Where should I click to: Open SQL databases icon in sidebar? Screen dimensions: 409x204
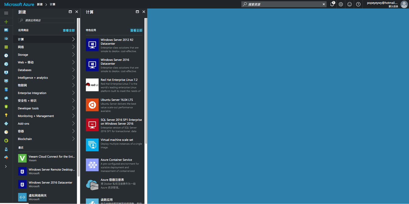[x=6, y=89]
